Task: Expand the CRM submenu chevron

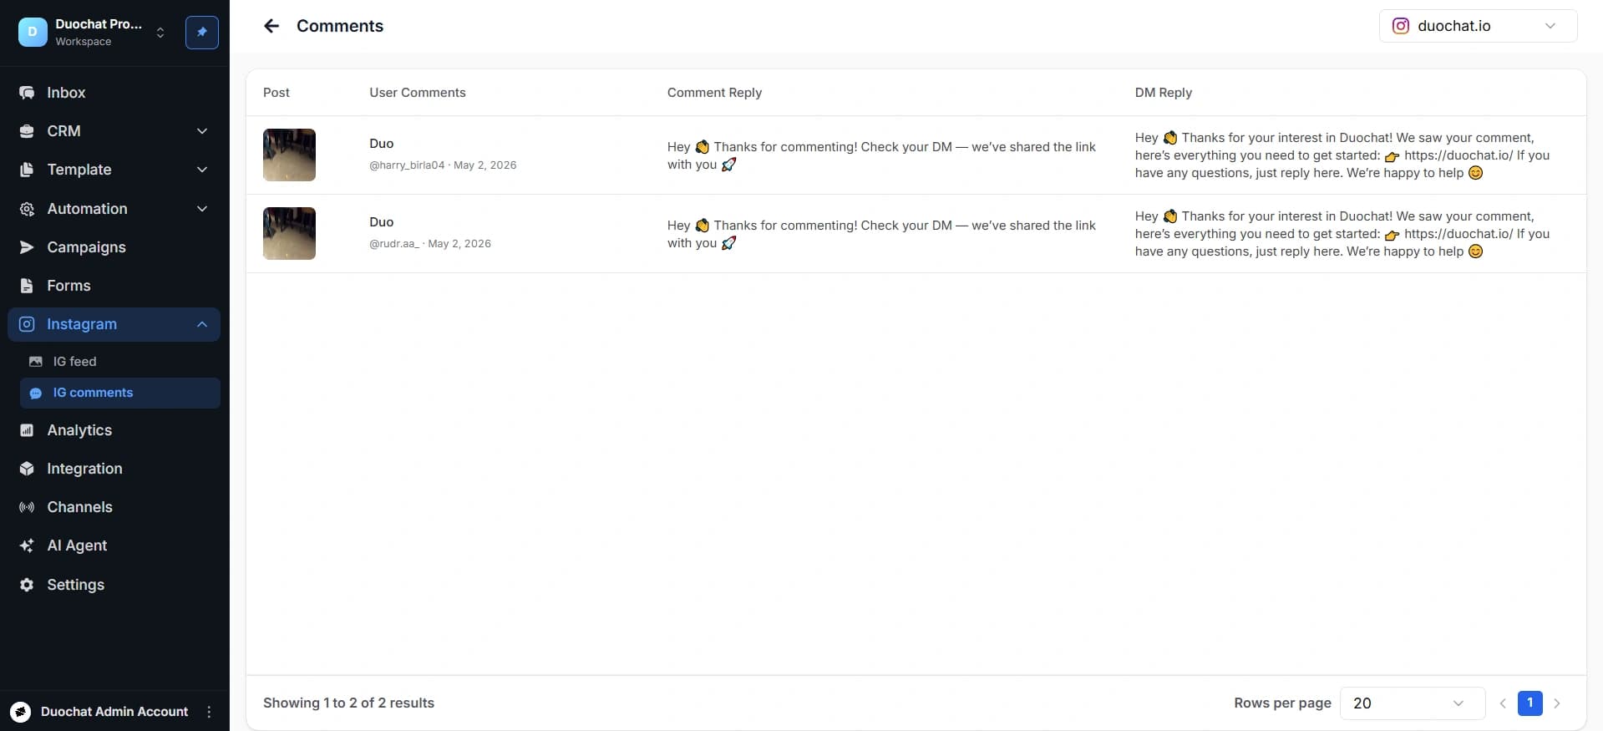Action: click(202, 131)
